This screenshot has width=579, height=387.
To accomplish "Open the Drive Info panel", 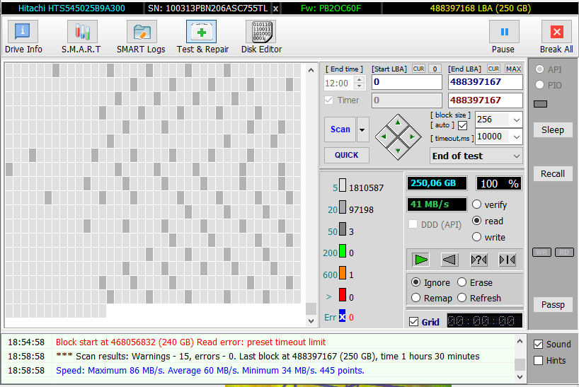I will 23,37.
